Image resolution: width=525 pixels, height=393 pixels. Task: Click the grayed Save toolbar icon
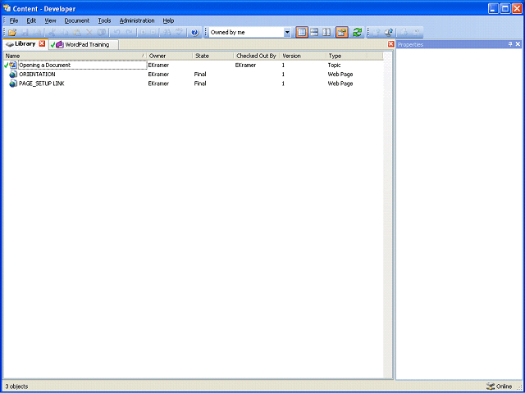(25, 33)
